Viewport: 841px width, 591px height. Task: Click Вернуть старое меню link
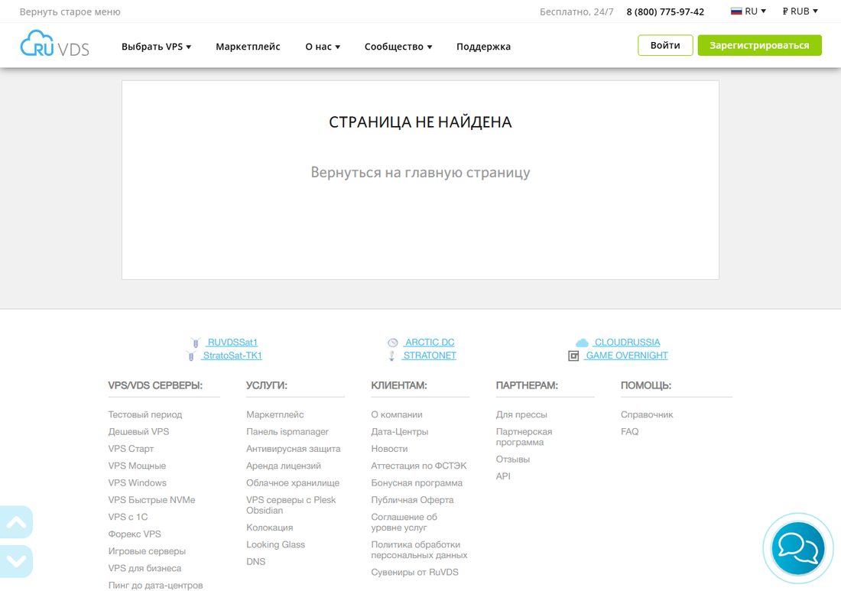[70, 11]
